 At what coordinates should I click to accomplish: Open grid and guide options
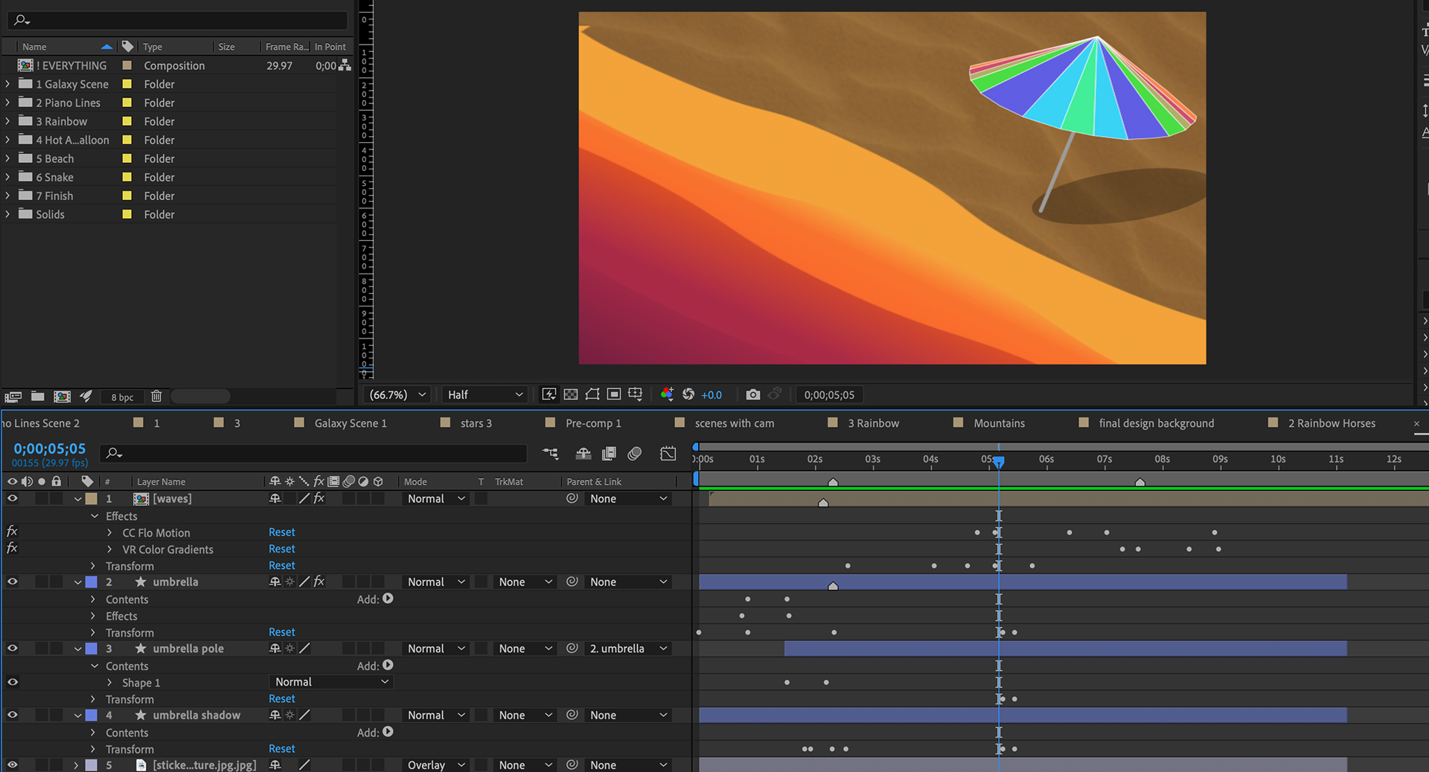635,394
